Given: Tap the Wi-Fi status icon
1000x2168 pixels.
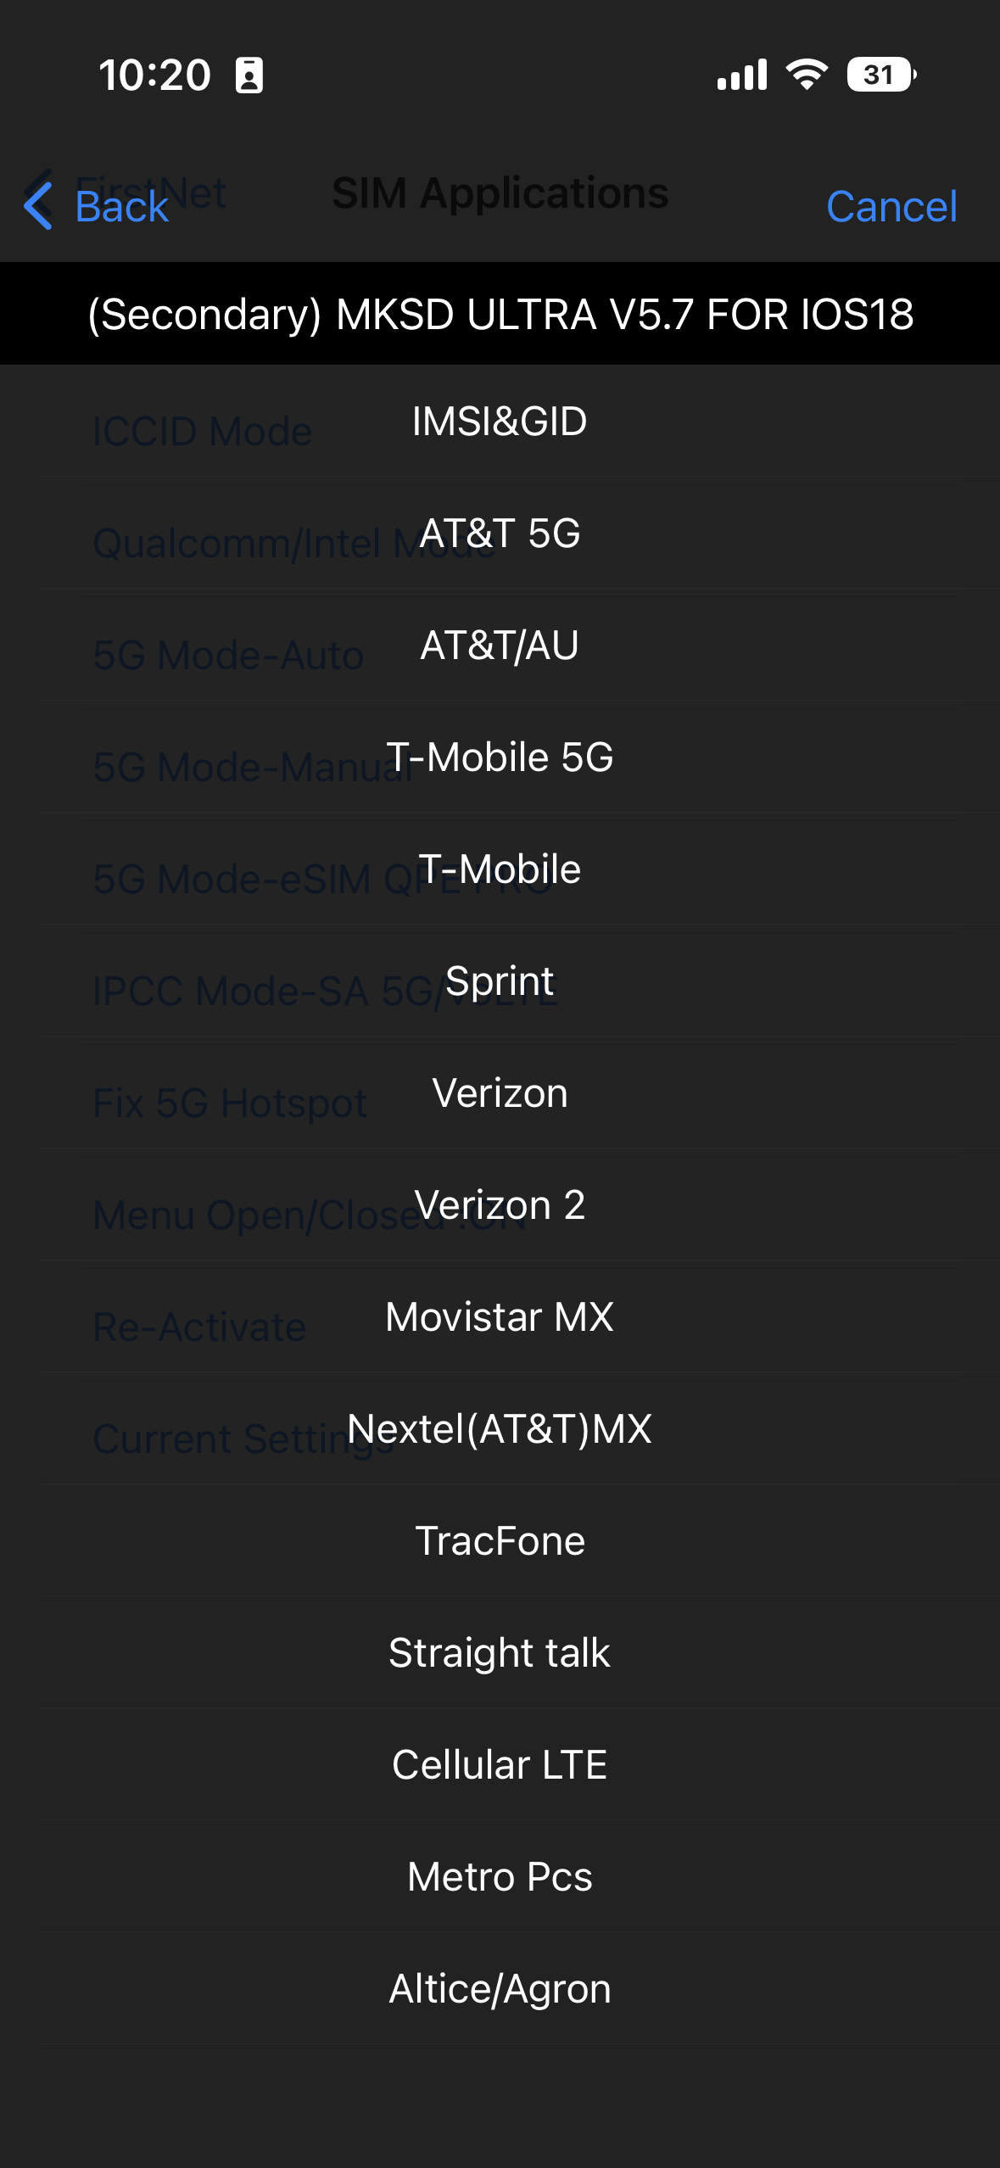Looking at the screenshot, I should 807,75.
